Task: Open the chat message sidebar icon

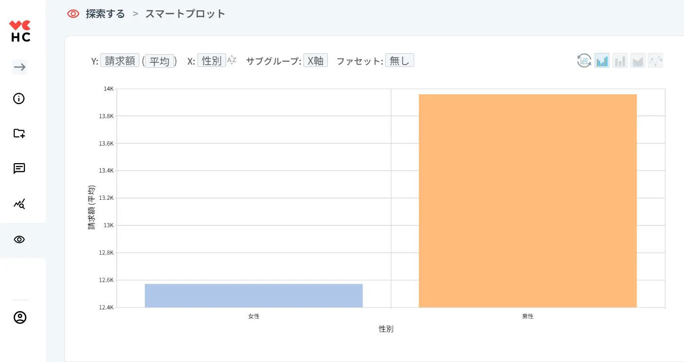Action: click(x=19, y=168)
